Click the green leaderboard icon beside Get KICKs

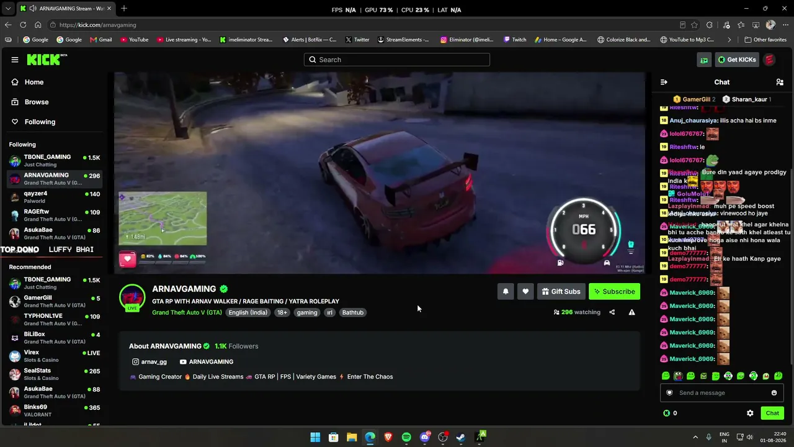(704, 60)
